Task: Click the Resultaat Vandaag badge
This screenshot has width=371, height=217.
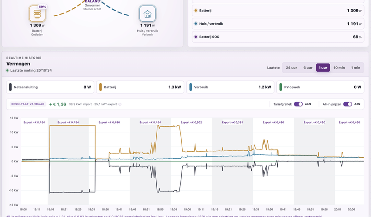Action: point(28,104)
